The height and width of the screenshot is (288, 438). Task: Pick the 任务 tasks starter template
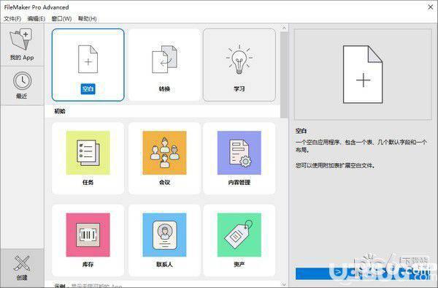(x=88, y=159)
